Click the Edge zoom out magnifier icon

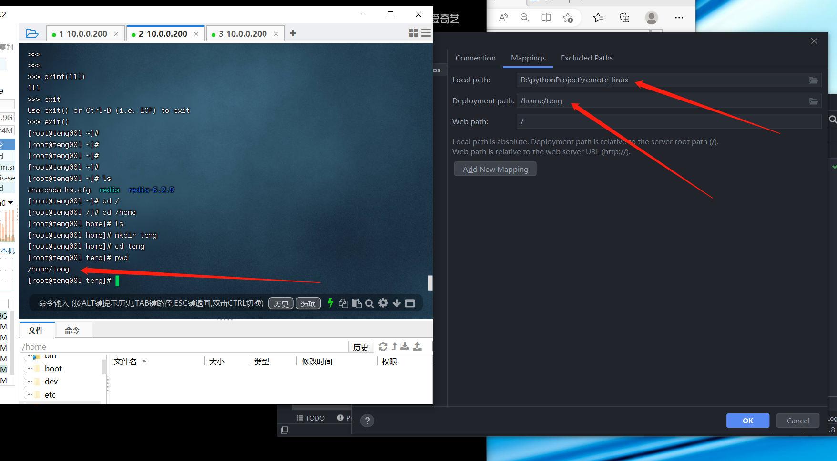click(525, 18)
